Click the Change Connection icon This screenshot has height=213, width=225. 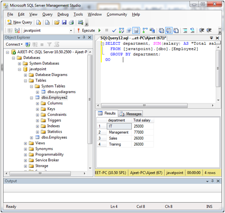click(17, 30)
